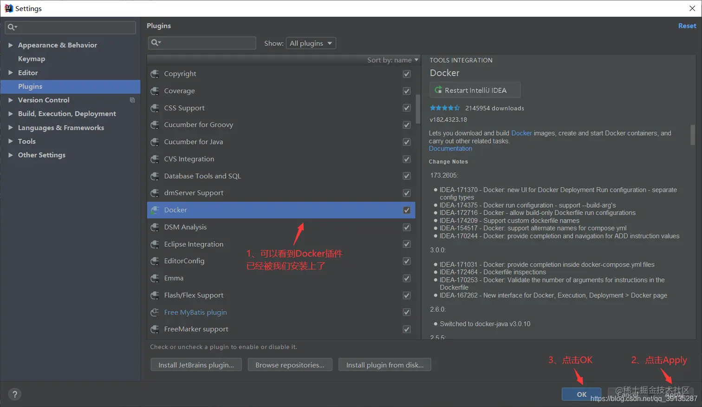702x407 pixels.
Task: Click the Coverage plugin icon
Action: 155,91
